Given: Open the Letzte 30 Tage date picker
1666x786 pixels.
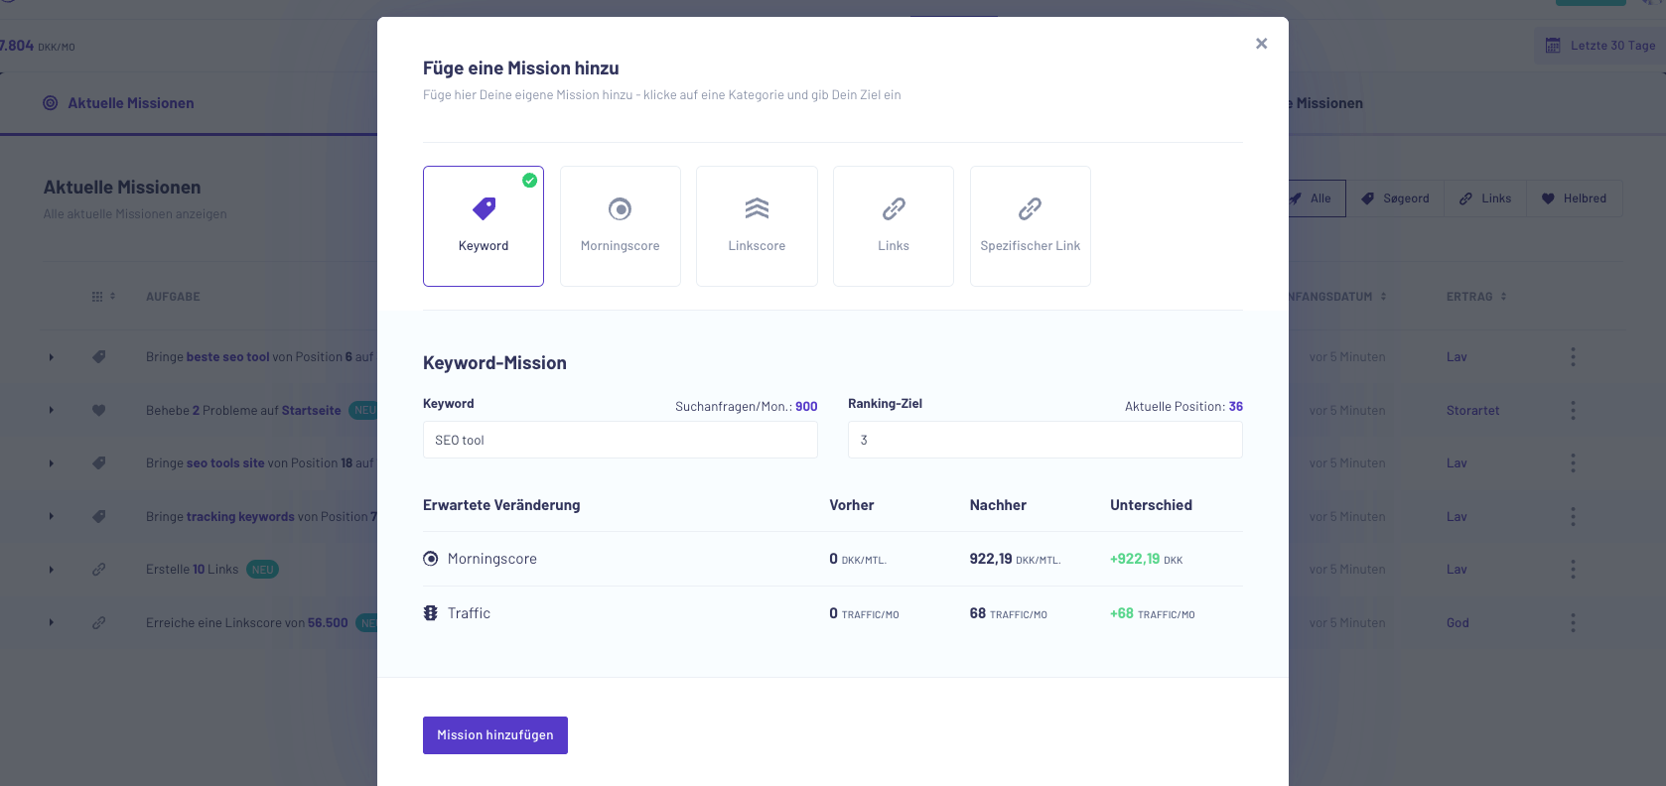Looking at the screenshot, I should point(1600,46).
